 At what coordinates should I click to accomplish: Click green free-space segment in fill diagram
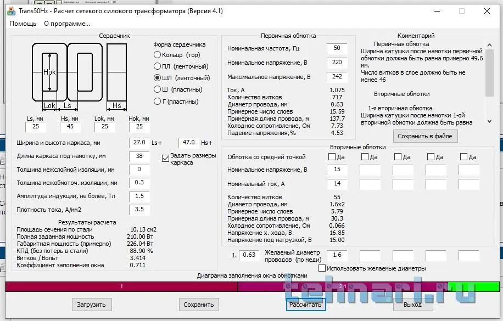(473, 286)
